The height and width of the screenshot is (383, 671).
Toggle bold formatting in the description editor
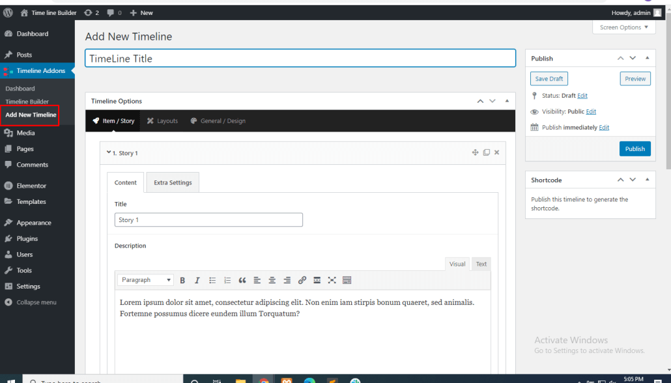click(182, 280)
